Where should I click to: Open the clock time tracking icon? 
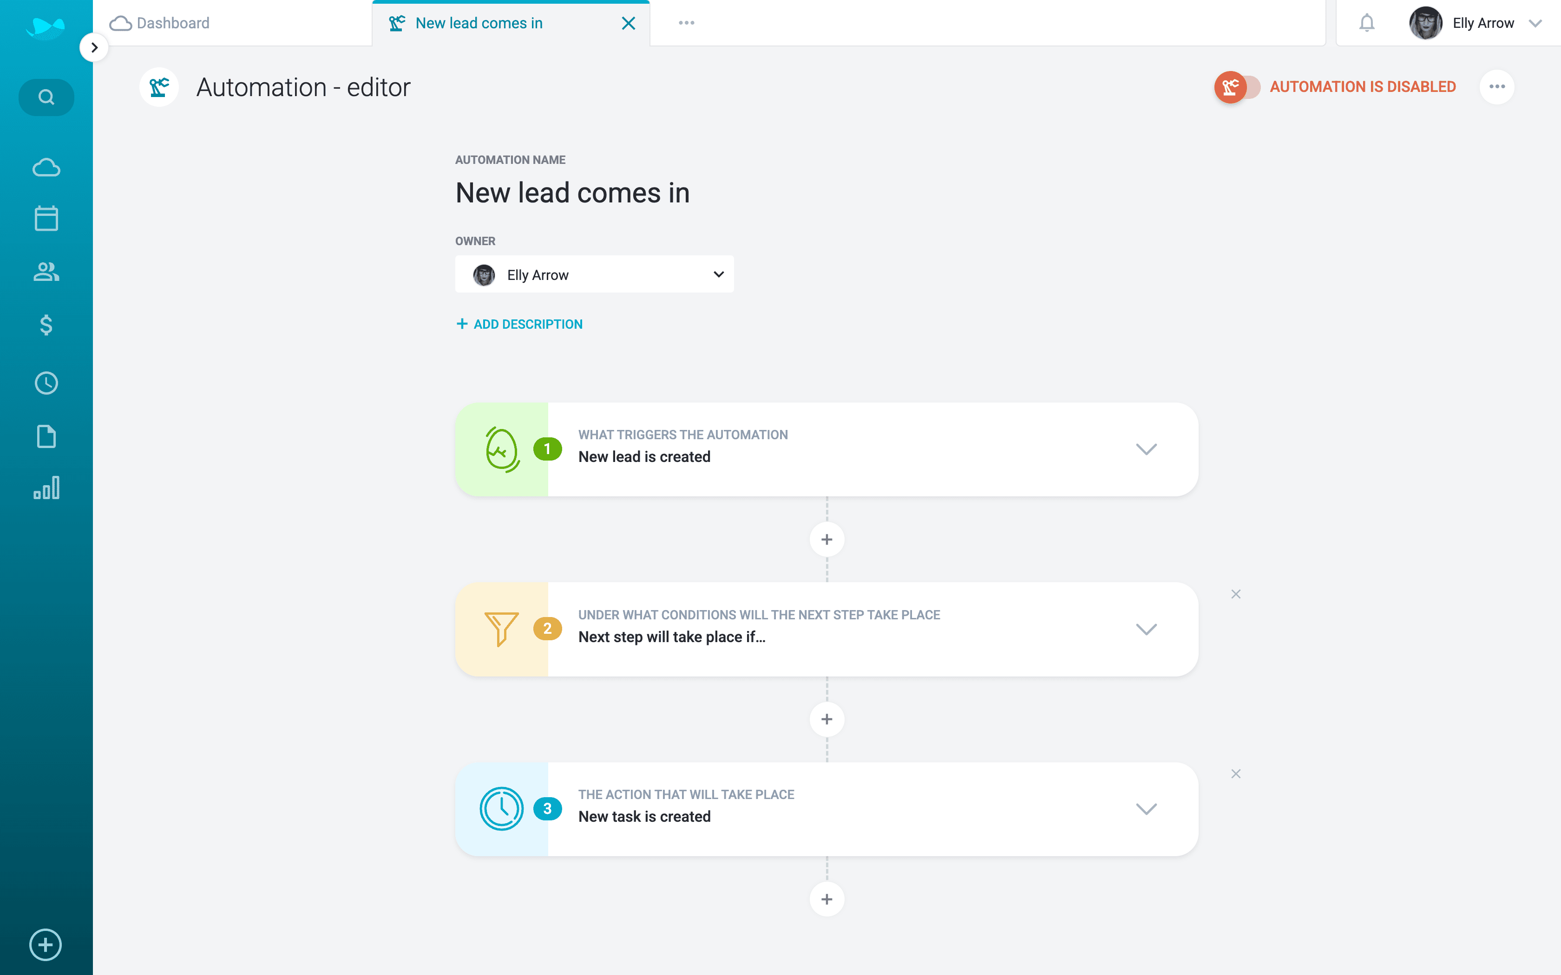point(46,383)
